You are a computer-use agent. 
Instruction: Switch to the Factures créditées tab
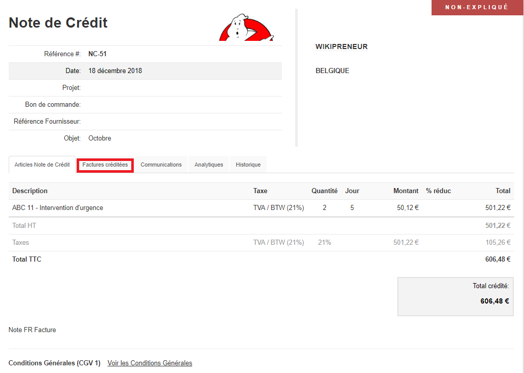pos(105,165)
